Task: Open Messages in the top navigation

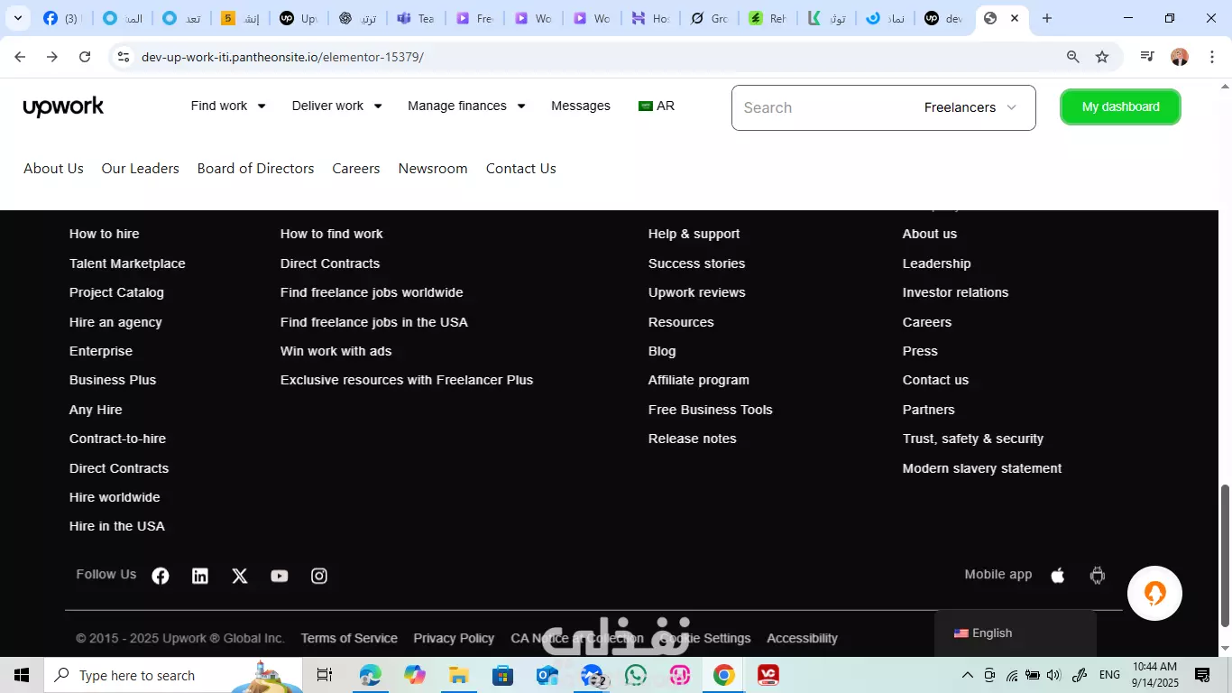Action: click(581, 106)
